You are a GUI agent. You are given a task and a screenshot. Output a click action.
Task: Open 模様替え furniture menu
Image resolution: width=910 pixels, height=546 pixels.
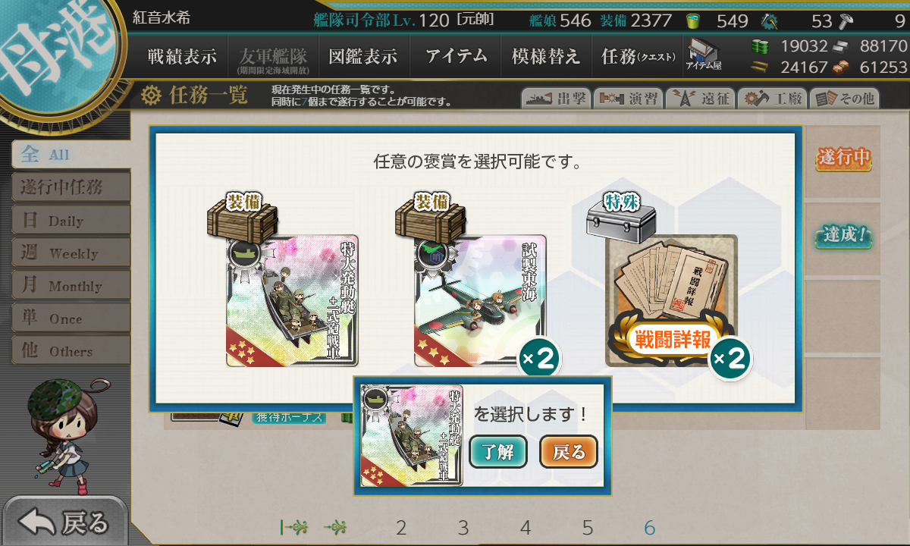pos(546,56)
